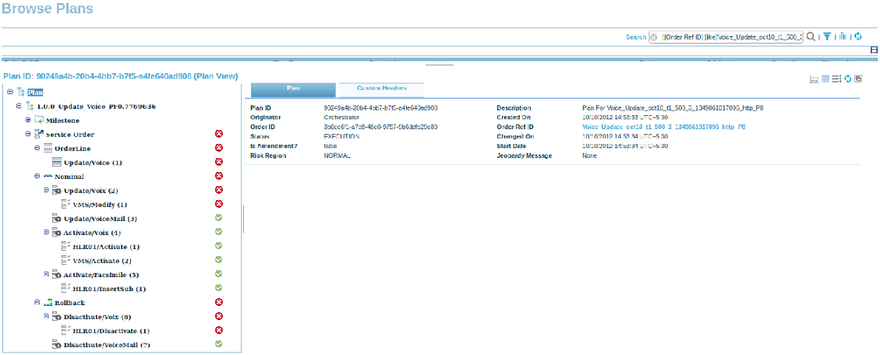Collapse the Nominal node
880x355 pixels.
click(37, 176)
